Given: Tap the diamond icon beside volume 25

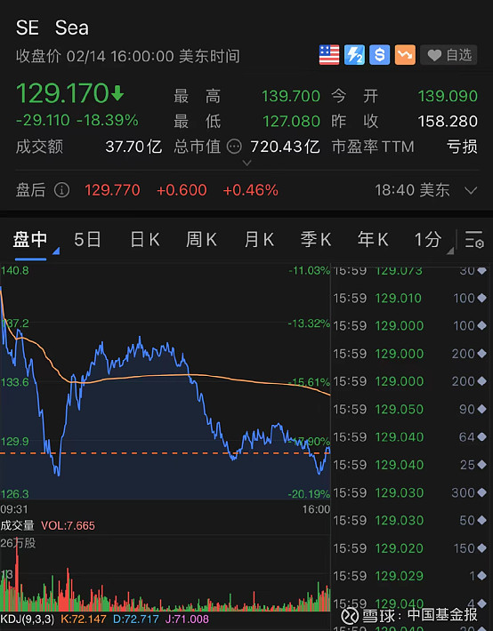Looking at the screenshot, I should pyautogui.click(x=481, y=465).
